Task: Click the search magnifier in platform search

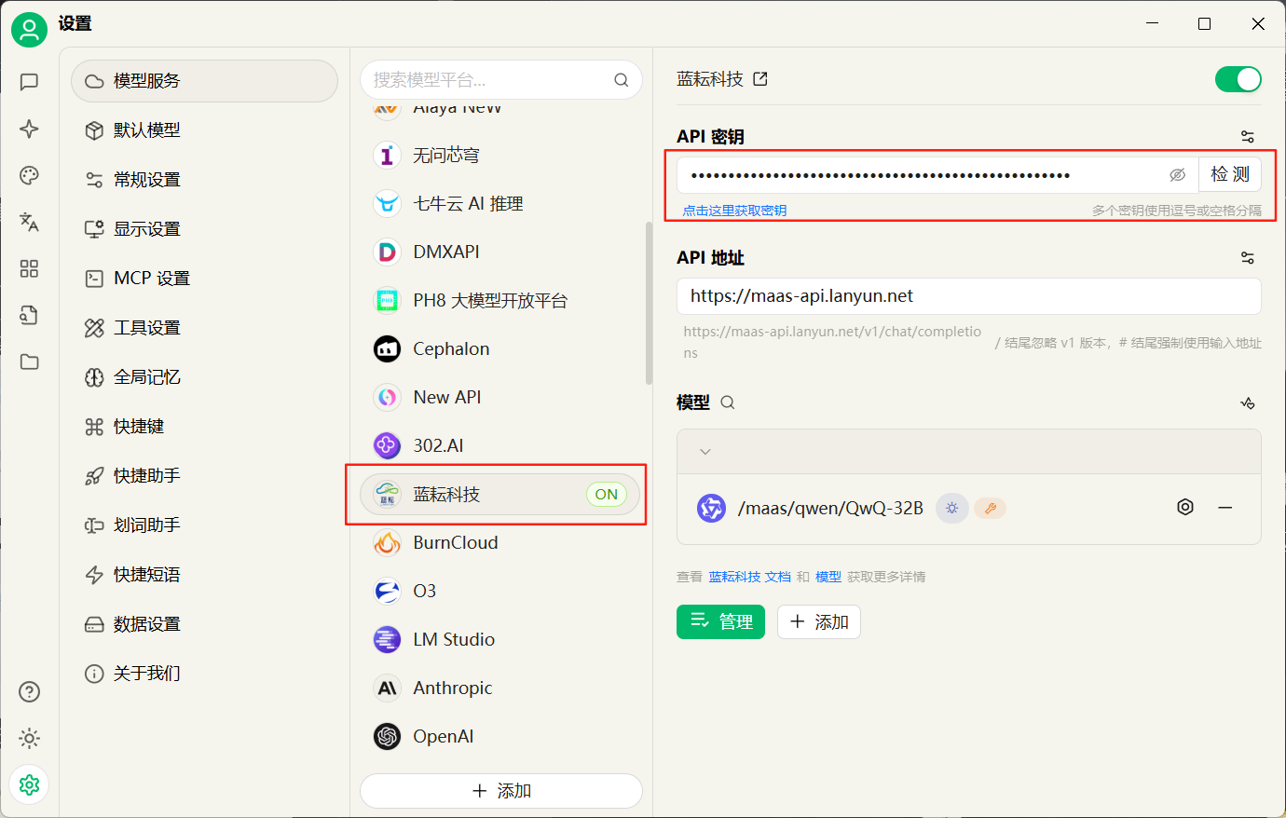Action: (621, 80)
